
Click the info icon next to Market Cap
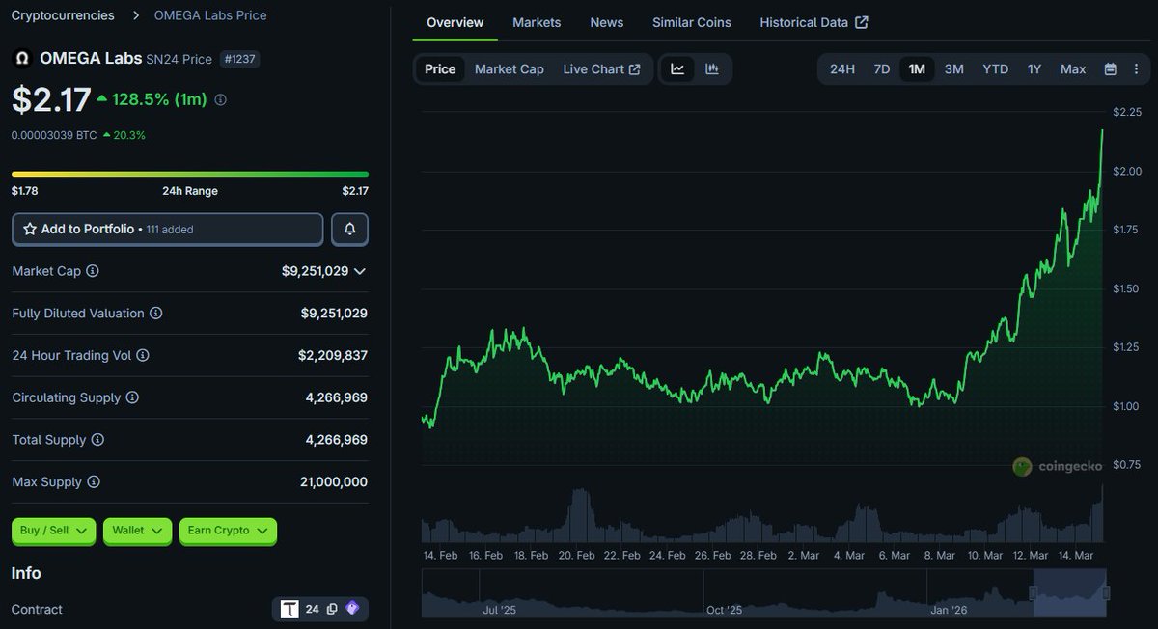tap(93, 271)
